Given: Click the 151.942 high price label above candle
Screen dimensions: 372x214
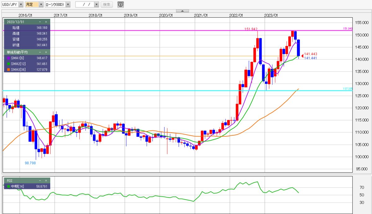Looking at the screenshot, I should [251, 29].
